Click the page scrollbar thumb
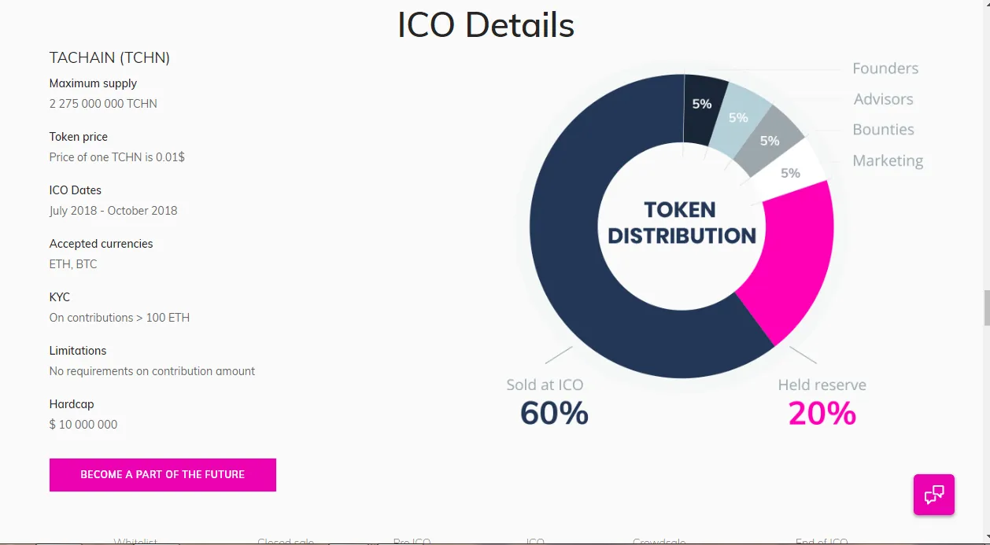The height and width of the screenshot is (545, 990). pyautogui.click(x=987, y=307)
